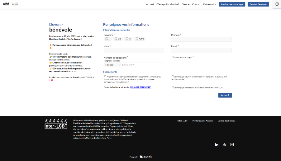The image size is (281, 161).
Task: Focus the Email input field
Action: [201, 50]
